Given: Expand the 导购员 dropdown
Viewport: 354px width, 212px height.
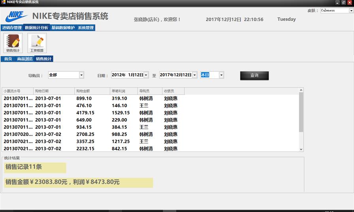Looking at the screenshot, I should pyautogui.click(x=81, y=75).
